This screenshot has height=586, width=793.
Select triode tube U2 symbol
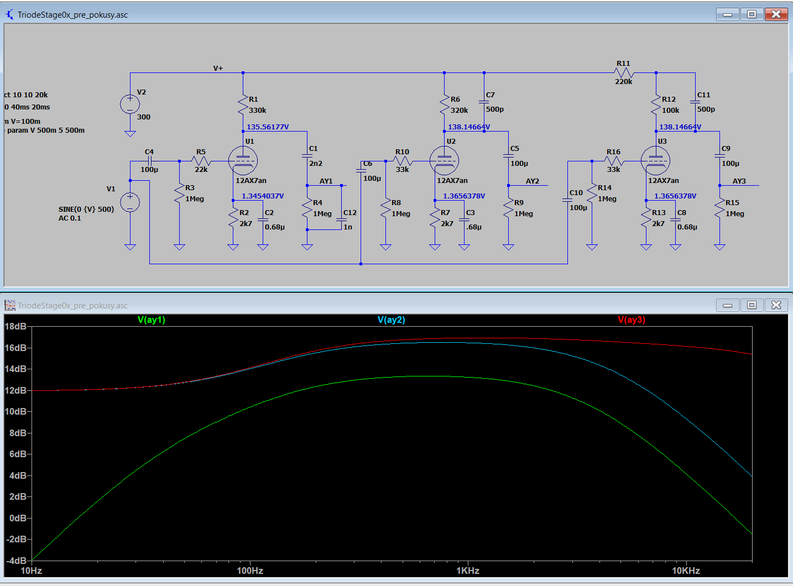[444, 161]
